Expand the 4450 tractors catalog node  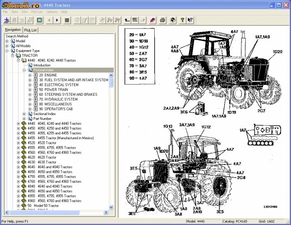coord(18,128)
